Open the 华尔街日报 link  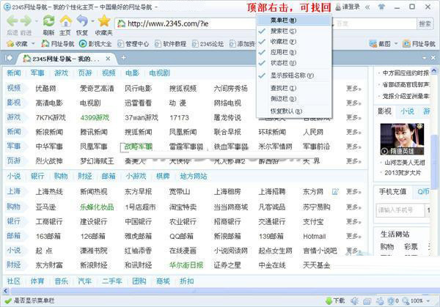pos(186,265)
